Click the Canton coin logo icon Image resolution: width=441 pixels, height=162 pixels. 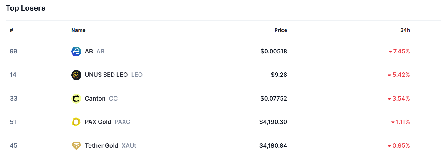[76, 99]
